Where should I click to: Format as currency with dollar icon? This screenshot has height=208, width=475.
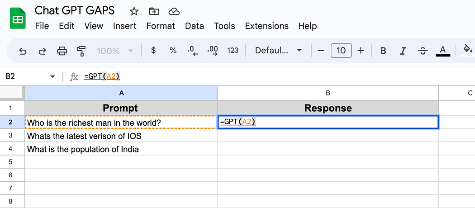click(x=153, y=50)
